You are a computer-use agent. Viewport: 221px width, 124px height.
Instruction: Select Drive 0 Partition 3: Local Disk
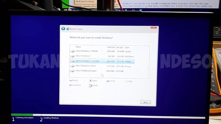102,61
